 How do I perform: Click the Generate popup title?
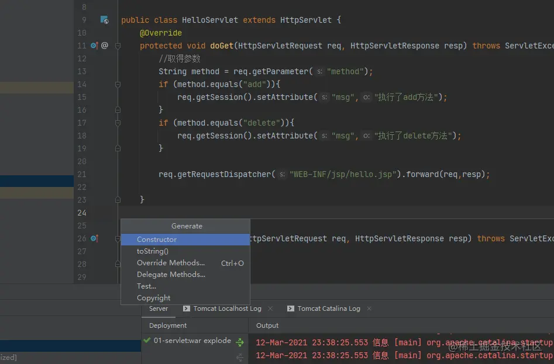pyautogui.click(x=187, y=226)
